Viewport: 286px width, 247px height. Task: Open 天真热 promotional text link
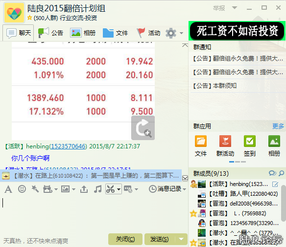point(36,241)
